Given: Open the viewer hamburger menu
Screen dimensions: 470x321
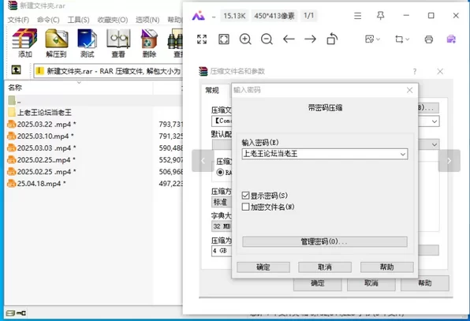Looking at the screenshot, I should click(357, 16).
